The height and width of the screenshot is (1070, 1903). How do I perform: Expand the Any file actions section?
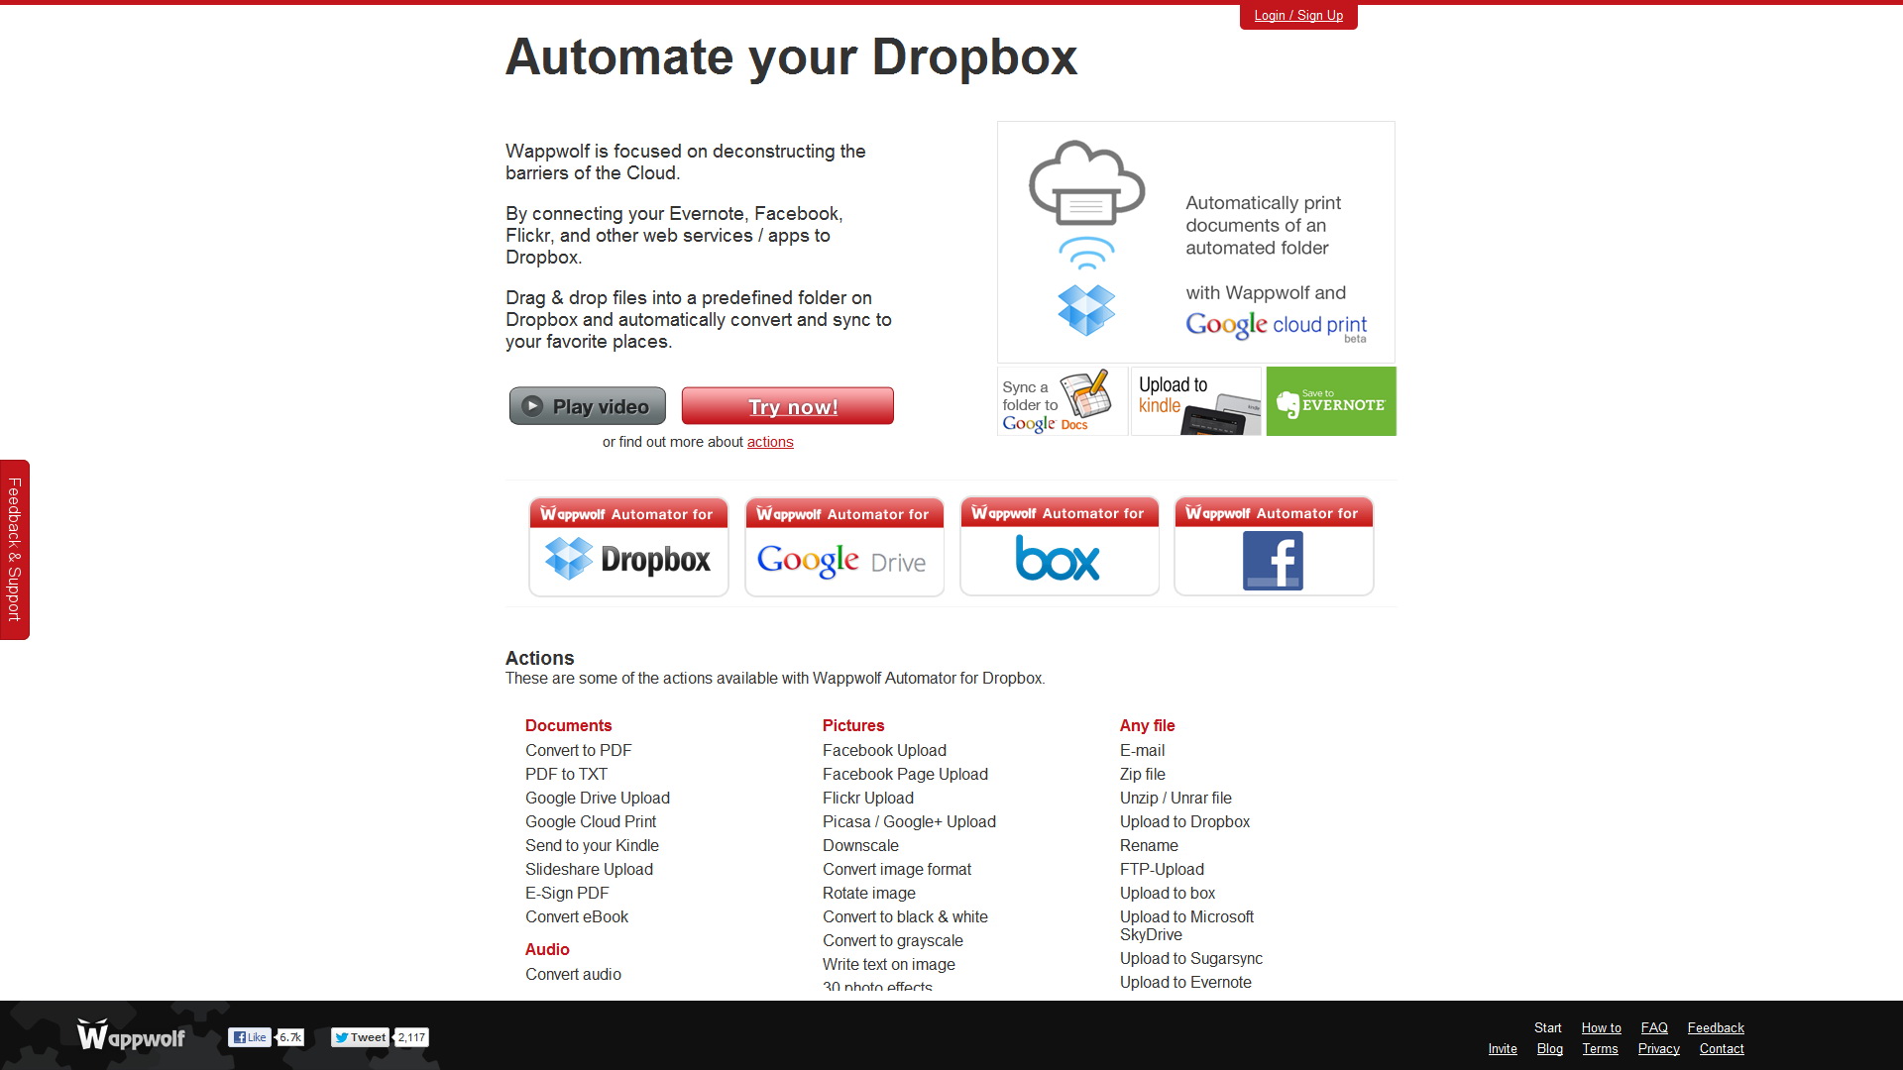point(1146,724)
